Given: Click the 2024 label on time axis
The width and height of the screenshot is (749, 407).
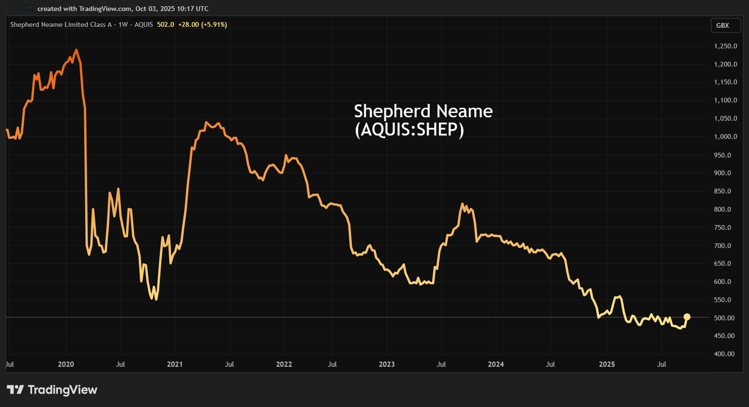Looking at the screenshot, I should (x=496, y=364).
